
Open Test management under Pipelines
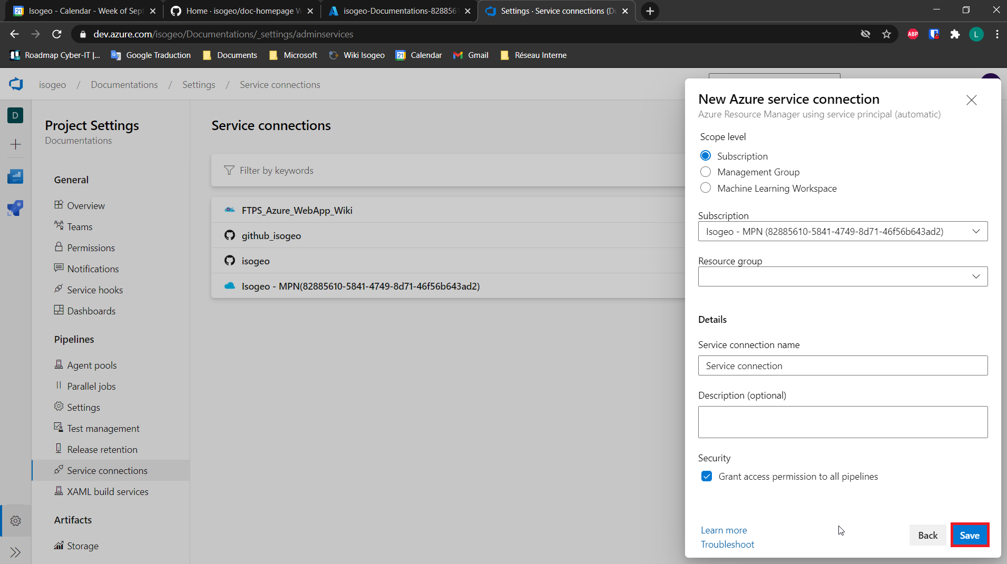(103, 428)
